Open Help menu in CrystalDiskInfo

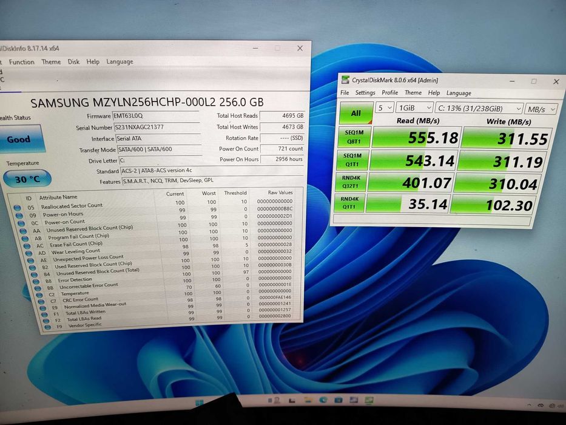click(93, 62)
